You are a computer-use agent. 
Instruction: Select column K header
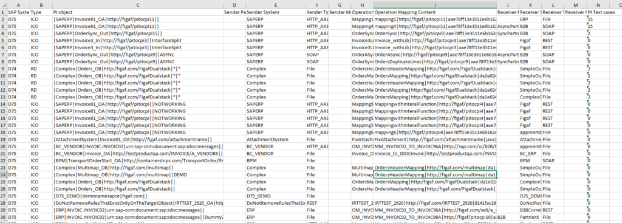click(x=530, y=5)
